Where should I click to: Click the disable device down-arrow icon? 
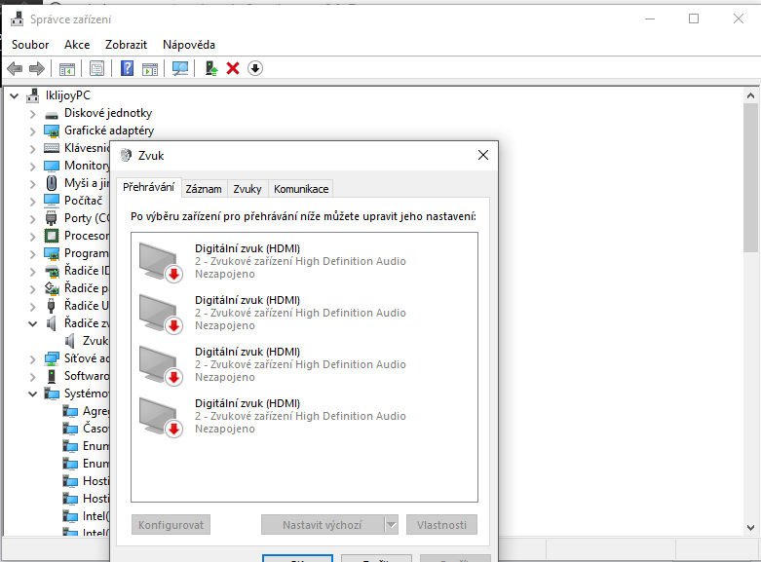255,68
